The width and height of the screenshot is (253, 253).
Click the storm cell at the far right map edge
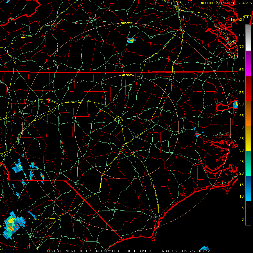[235, 104]
